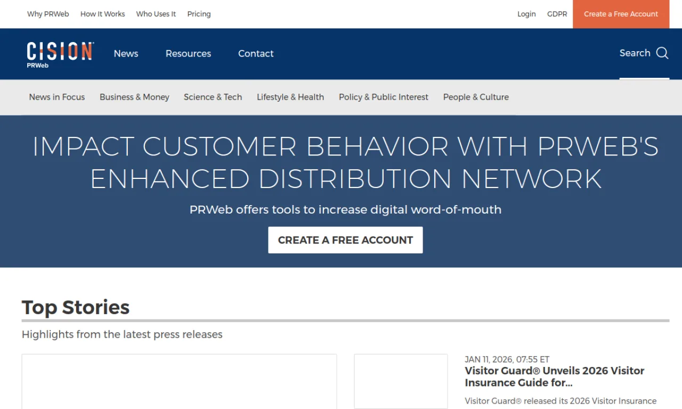Click the search magnifier icon

(662, 53)
